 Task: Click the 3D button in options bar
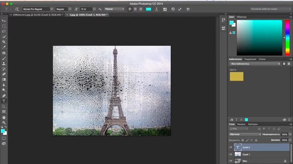click(188, 9)
